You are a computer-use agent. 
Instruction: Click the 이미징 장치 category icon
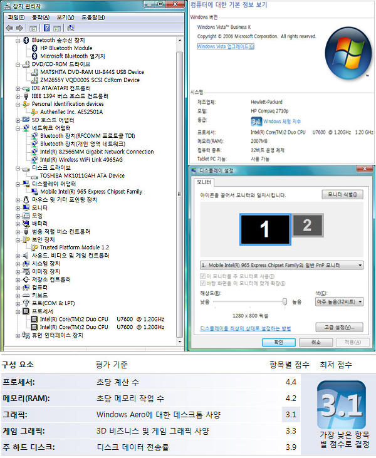tap(26, 271)
